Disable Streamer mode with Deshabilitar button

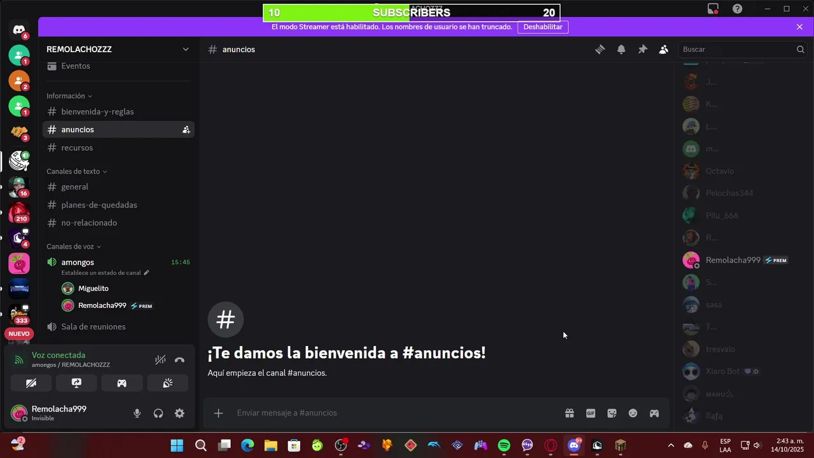(542, 27)
